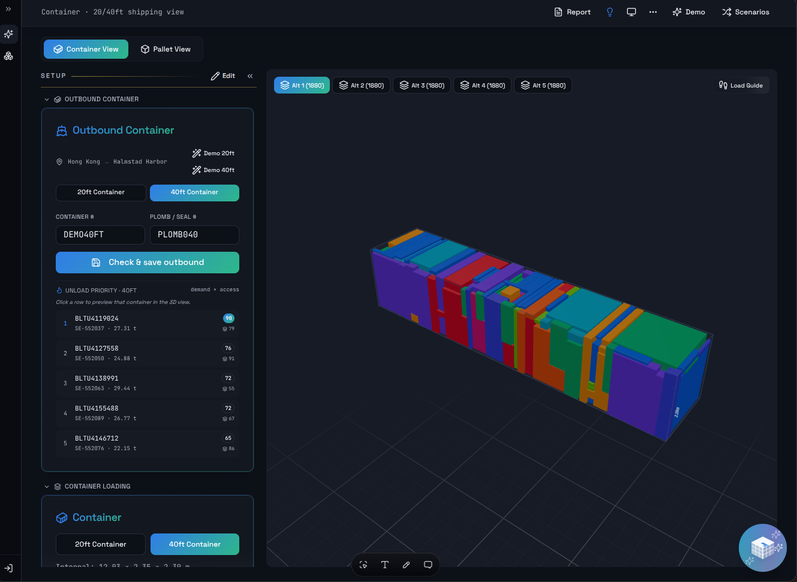
Task: Select unload row BLTU4155488
Action: coord(148,414)
